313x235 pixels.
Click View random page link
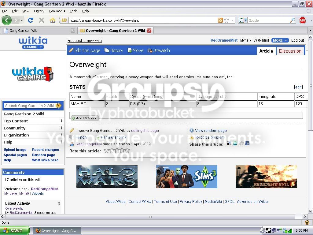[x=211, y=130]
